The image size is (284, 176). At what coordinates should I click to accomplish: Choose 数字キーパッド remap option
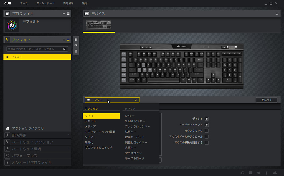(135, 137)
